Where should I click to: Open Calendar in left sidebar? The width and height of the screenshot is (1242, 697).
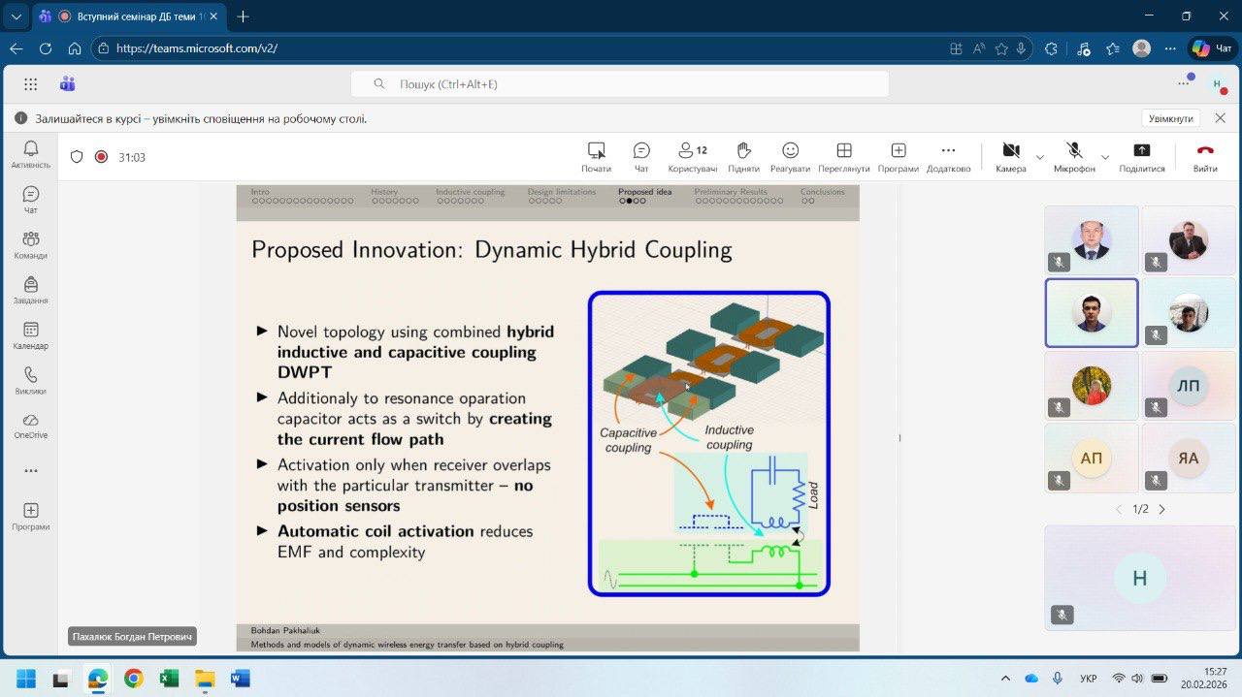tap(30, 335)
